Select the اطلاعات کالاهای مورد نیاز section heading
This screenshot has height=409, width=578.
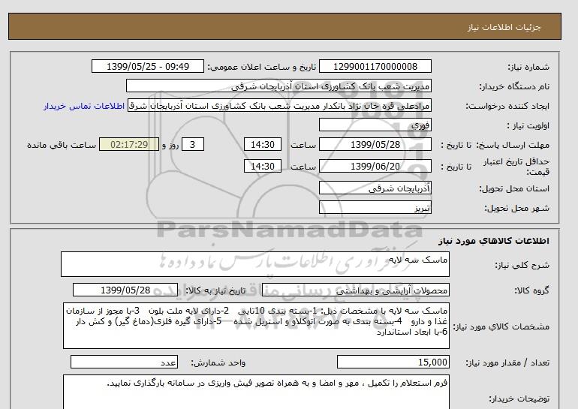(494, 241)
